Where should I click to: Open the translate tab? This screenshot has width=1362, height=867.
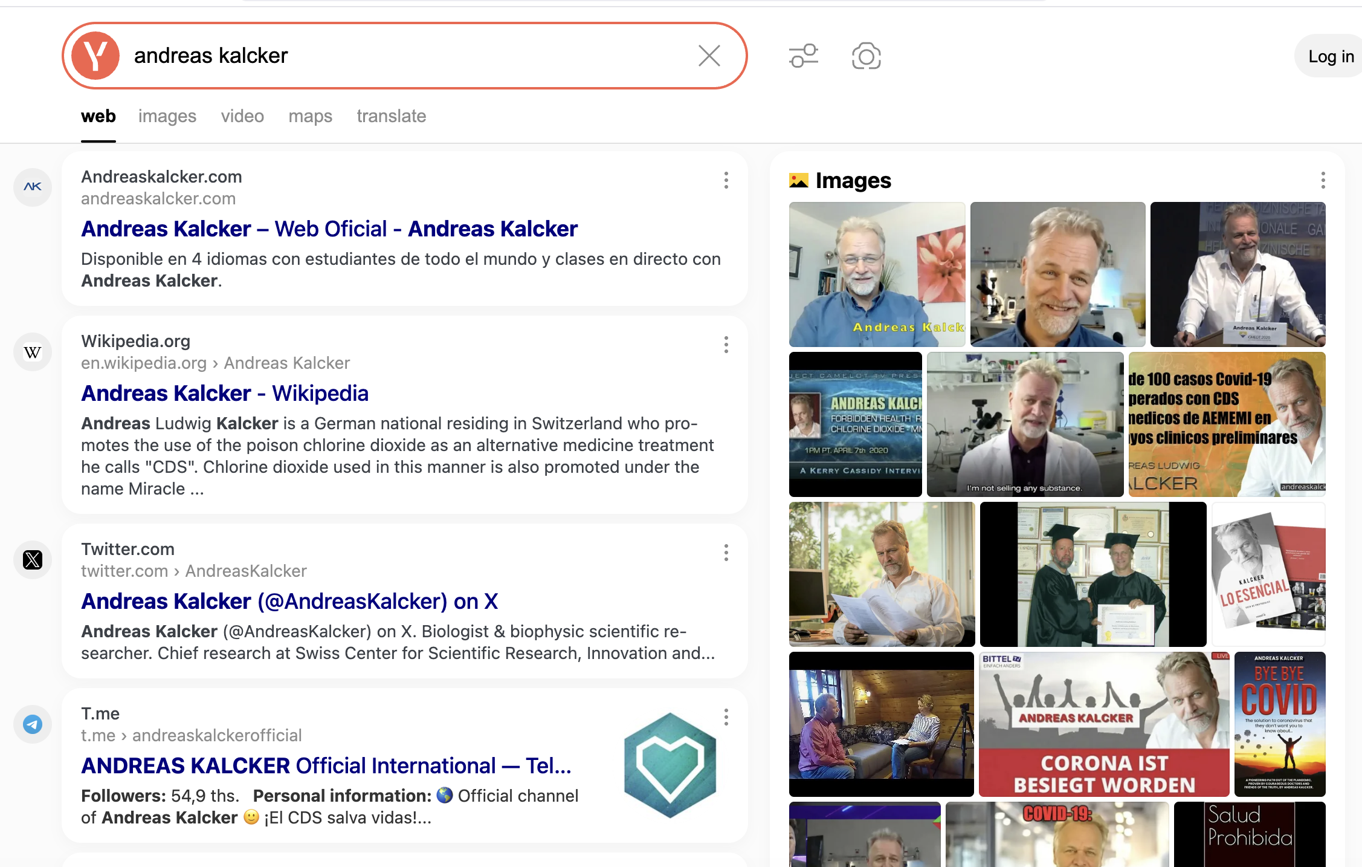pyautogui.click(x=391, y=116)
